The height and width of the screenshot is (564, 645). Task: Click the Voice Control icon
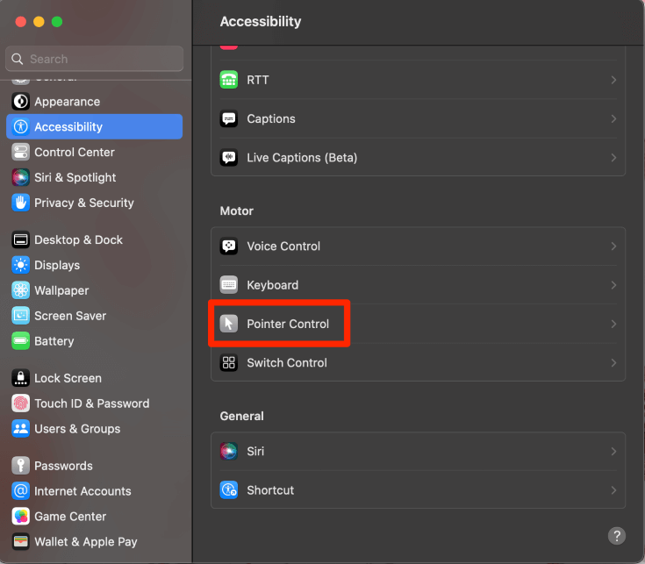[229, 246]
